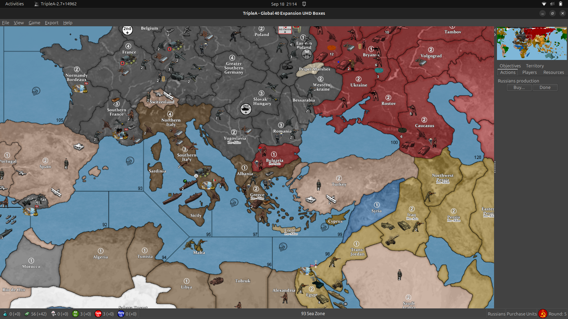Click the Round: 5 status label
This screenshot has height=319, width=568.
pyautogui.click(x=557, y=314)
